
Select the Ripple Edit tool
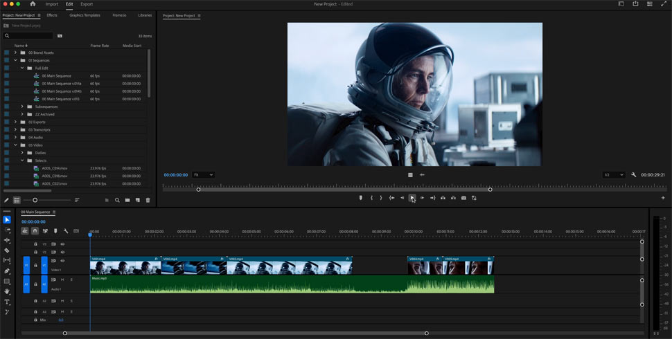[x=7, y=240]
